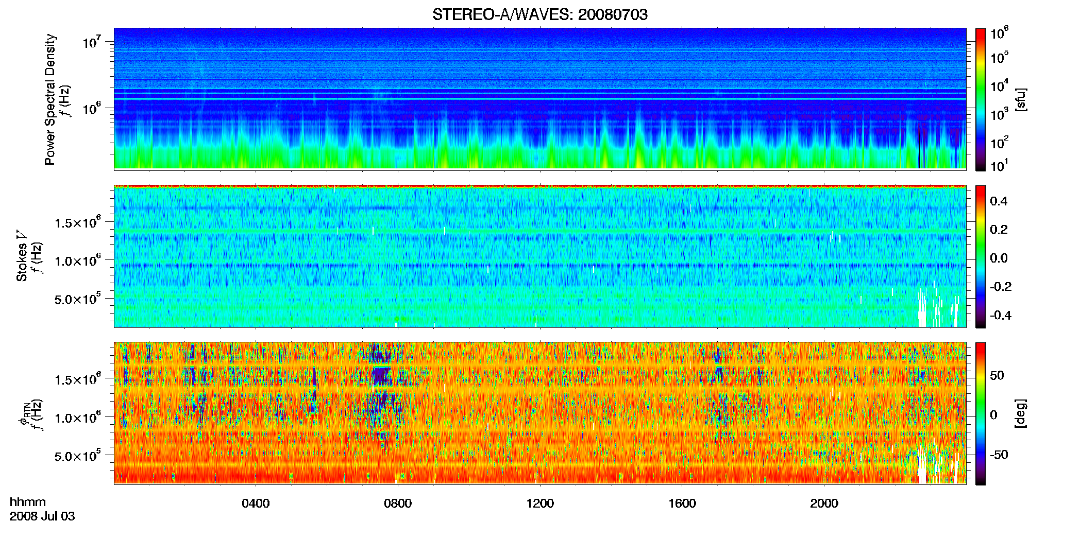Click the "-50" value on the degree color bar

pos(999,455)
